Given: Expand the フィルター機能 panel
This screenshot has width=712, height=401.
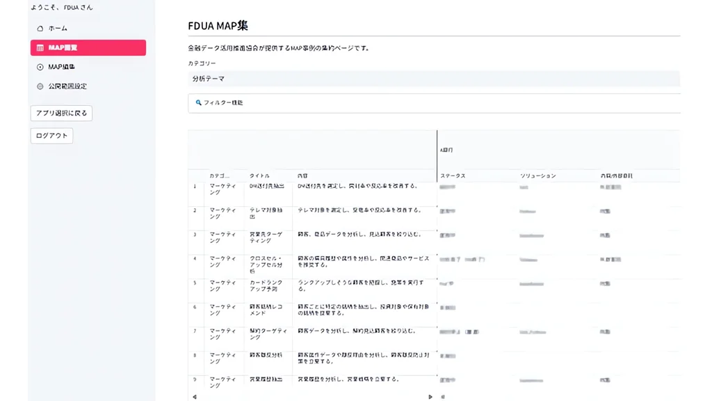Looking at the screenshot, I should (434, 103).
